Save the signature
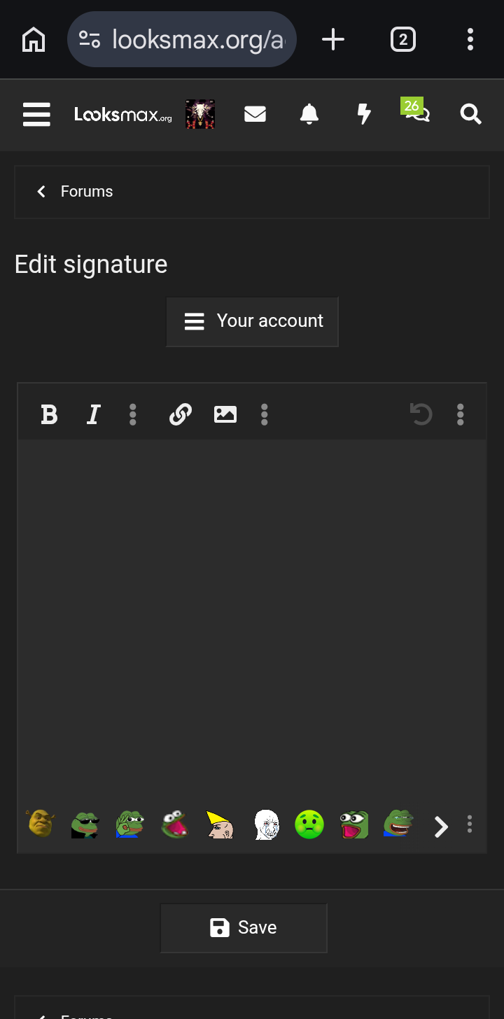 (244, 928)
